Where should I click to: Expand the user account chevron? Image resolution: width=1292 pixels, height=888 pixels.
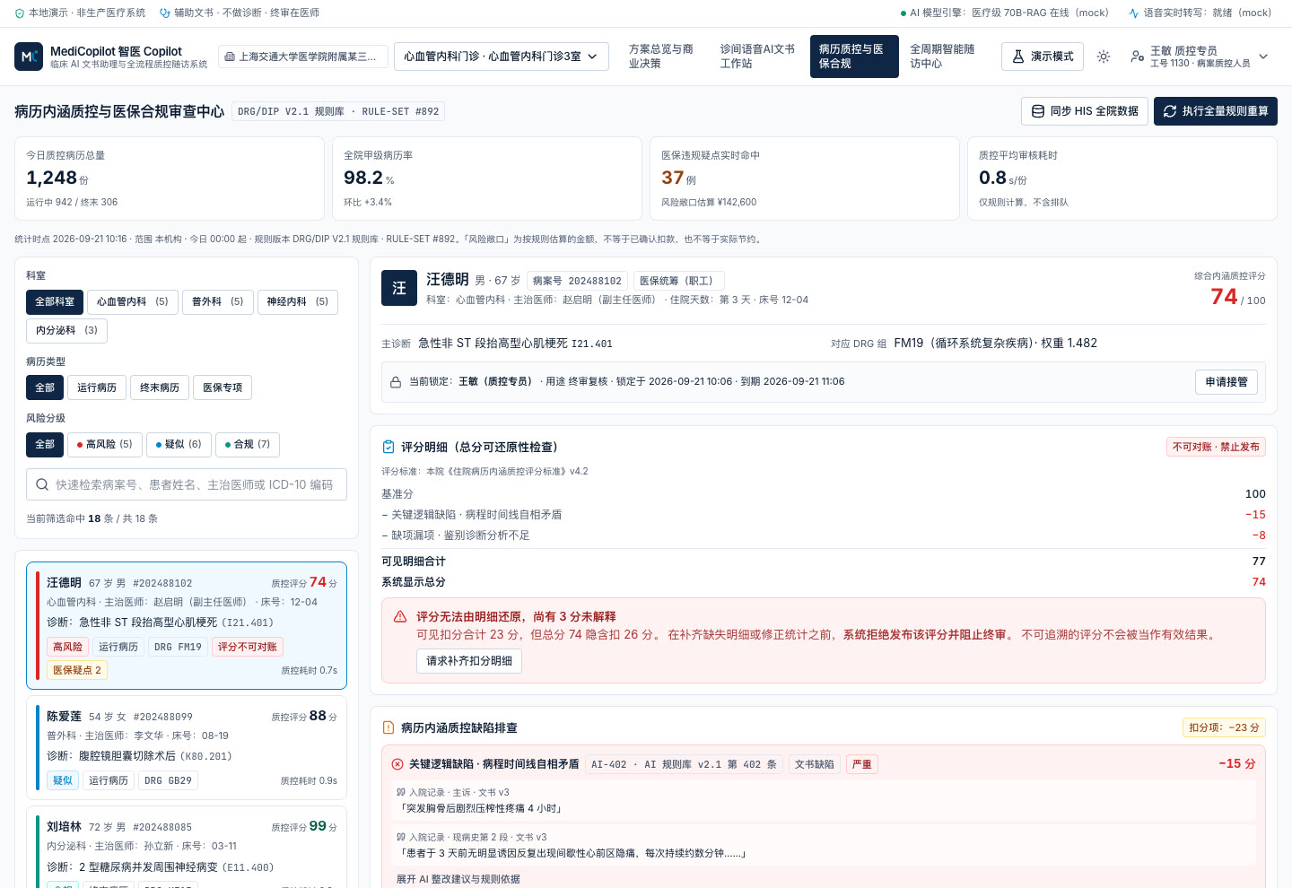1263,57
